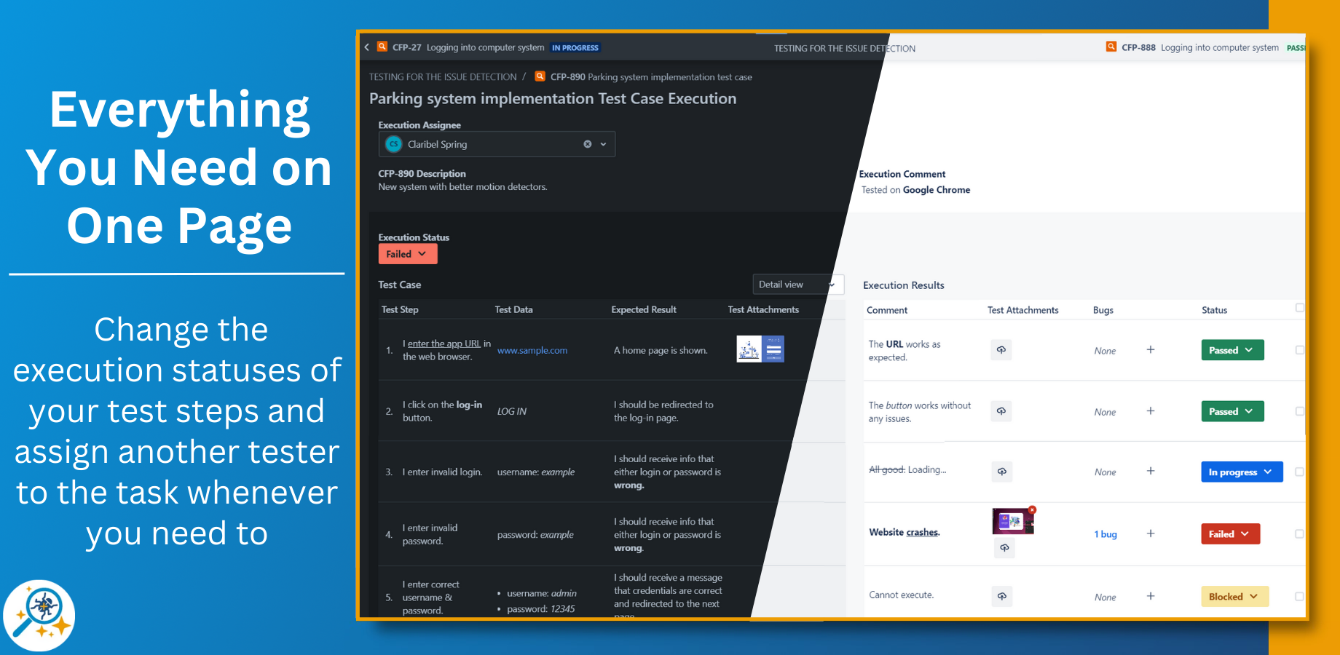Image resolution: width=1340 pixels, height=655 pixels.
Task: Add a bug to the In progress result row
Action: (x=1151, y=472)
